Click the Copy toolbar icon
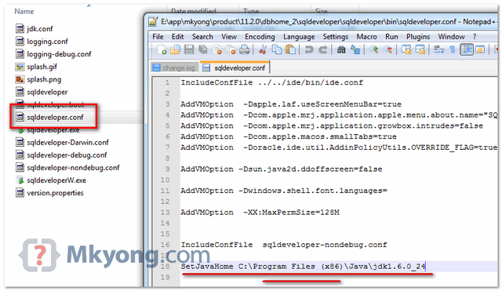This screenshot has height=291, width=502. tap(277, 49)
